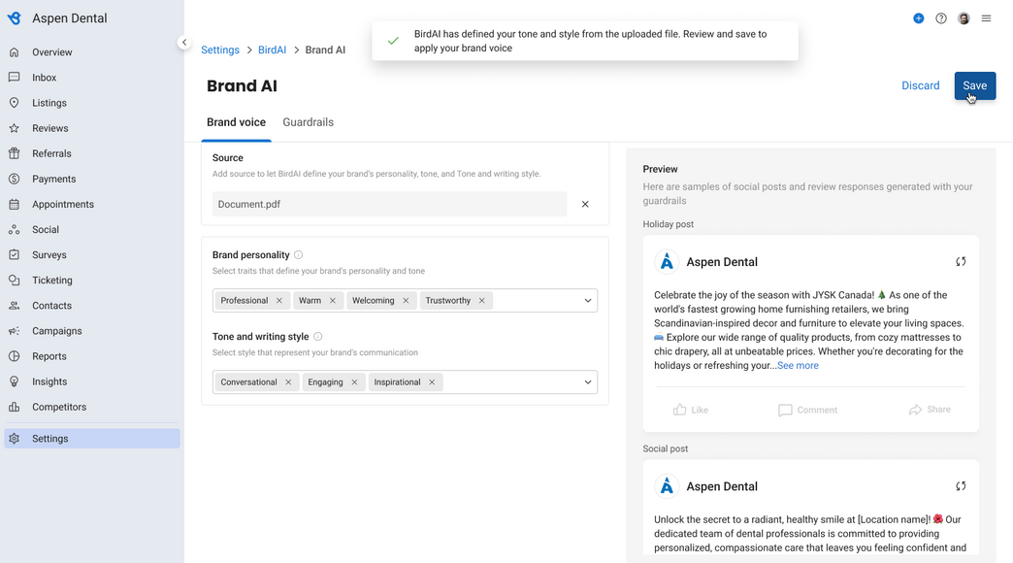Switch to the Guardrails tab

309,122
